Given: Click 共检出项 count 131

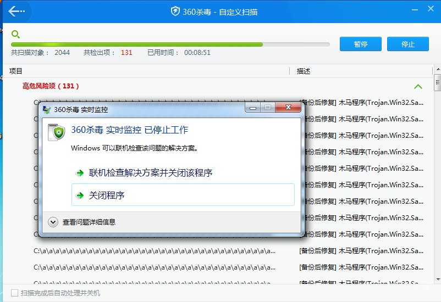Looking at the screenshot, I should click(x=126, y=53).
